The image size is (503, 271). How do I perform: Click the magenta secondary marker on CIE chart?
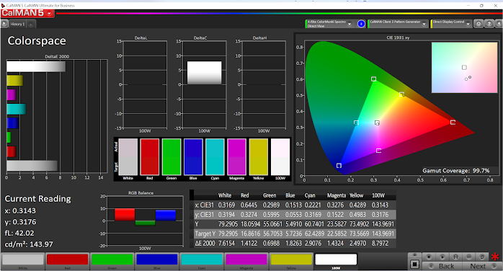coord(378,151)
